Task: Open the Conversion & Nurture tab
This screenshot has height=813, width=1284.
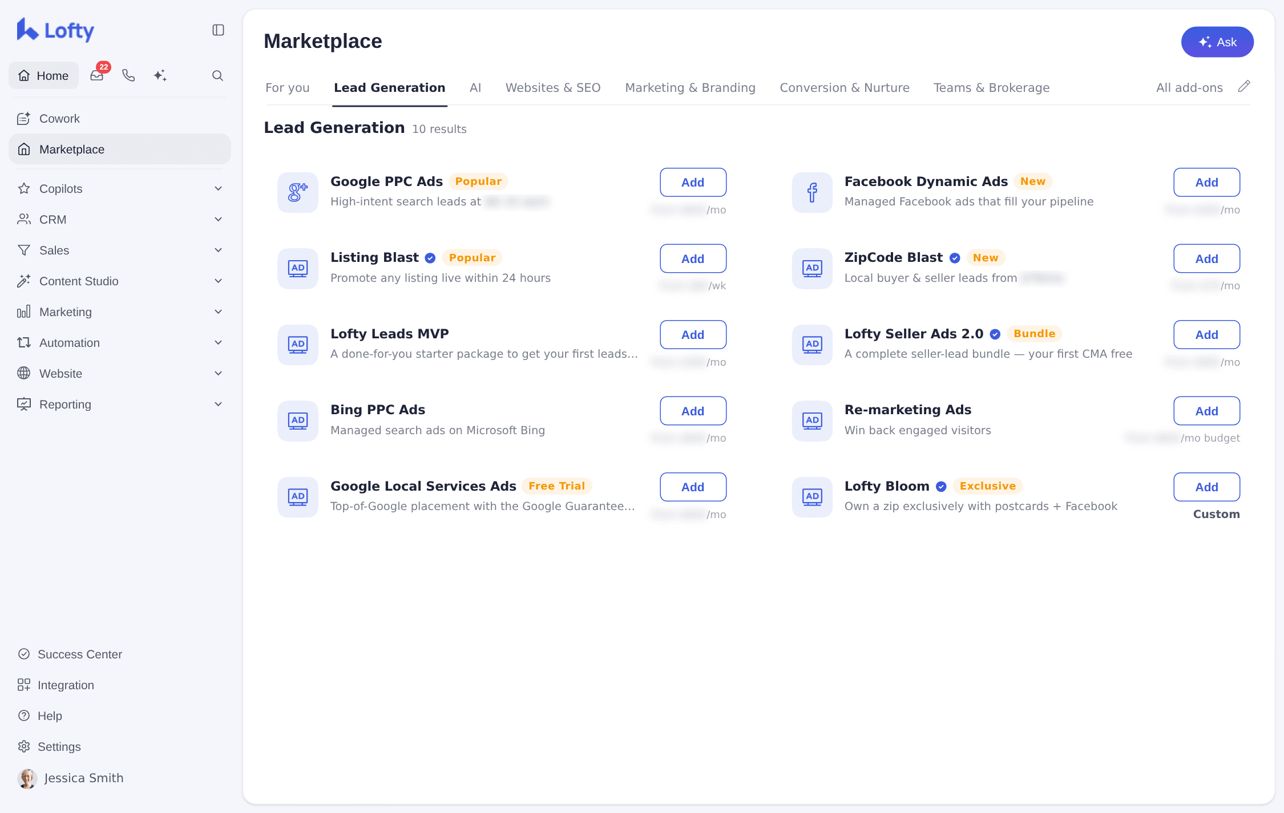Action: (x=845, y=88)
